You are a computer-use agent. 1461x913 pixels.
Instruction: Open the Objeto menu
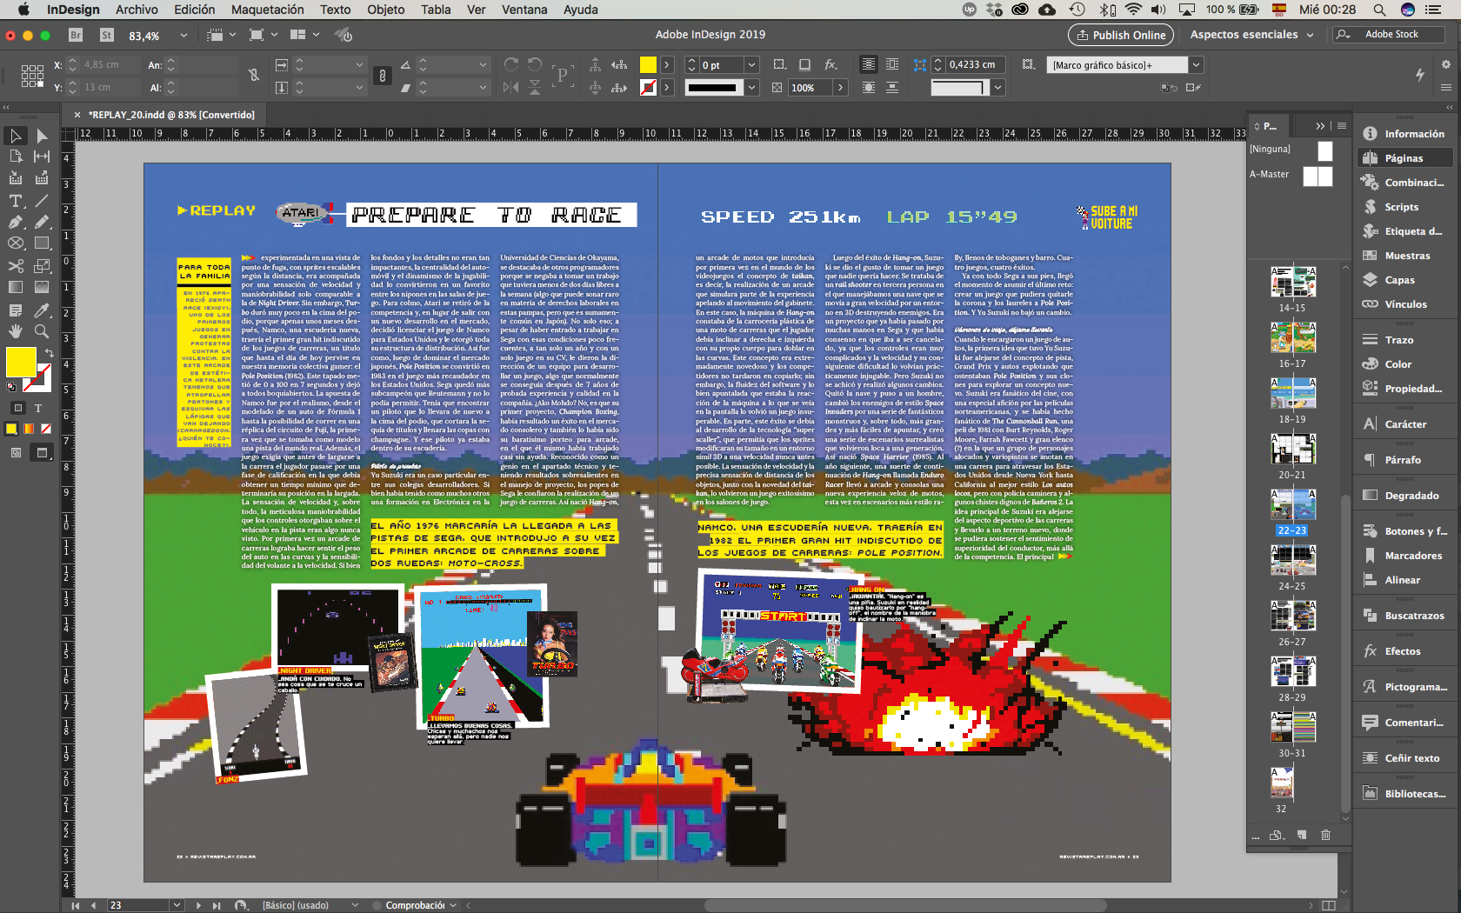point(385,10)
